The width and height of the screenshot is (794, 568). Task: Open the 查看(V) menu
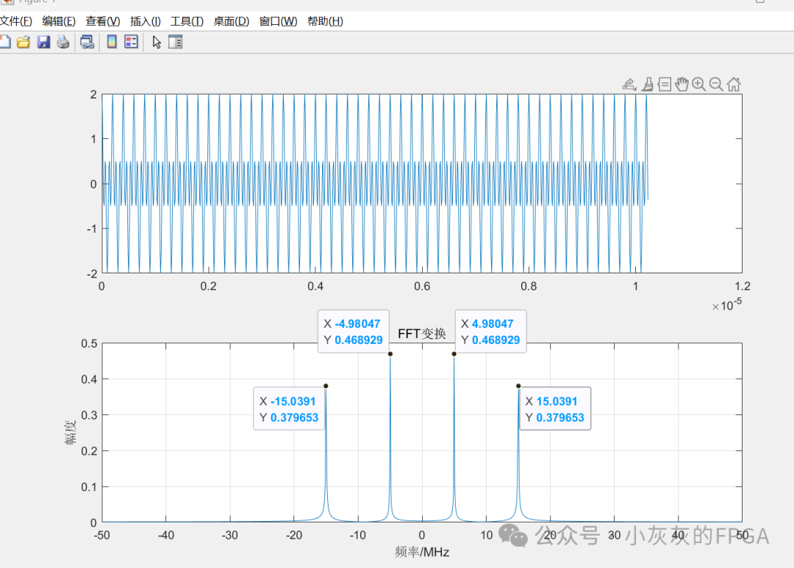[103, 21]
